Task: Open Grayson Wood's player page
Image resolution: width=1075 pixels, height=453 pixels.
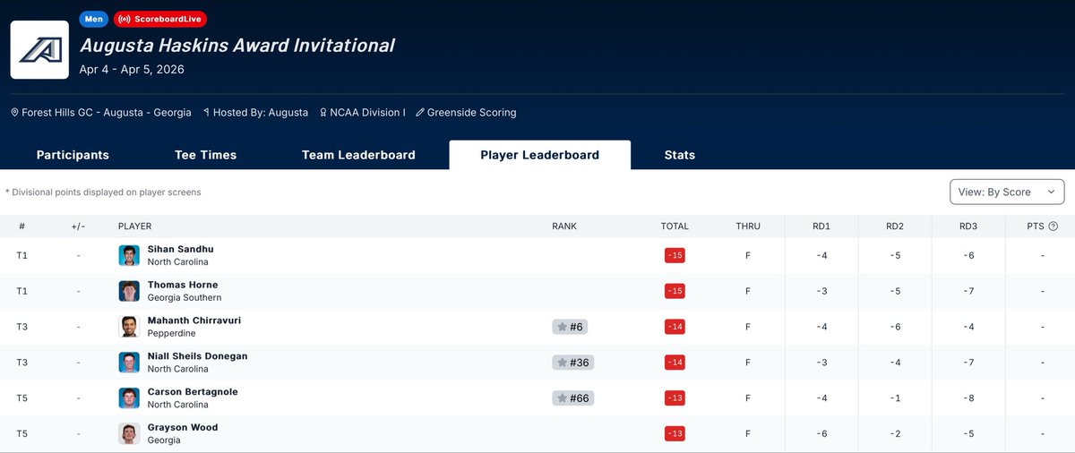Action: point(183,428)
